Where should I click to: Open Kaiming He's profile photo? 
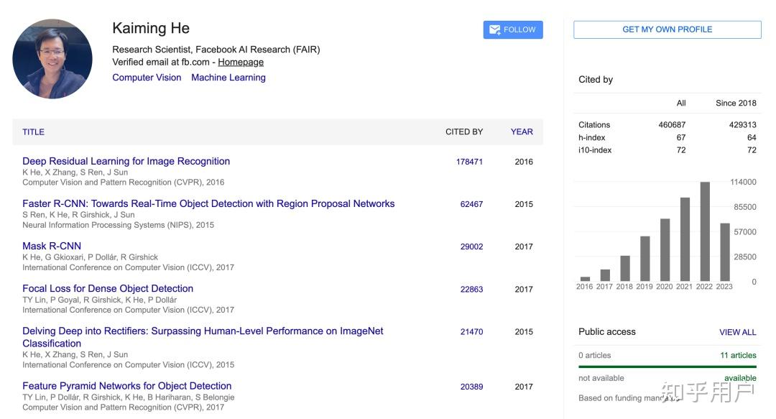pos(52,59)
